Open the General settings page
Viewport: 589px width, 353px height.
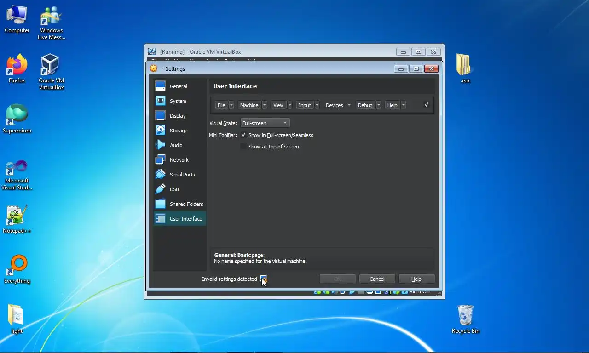(x=179, y=86)
